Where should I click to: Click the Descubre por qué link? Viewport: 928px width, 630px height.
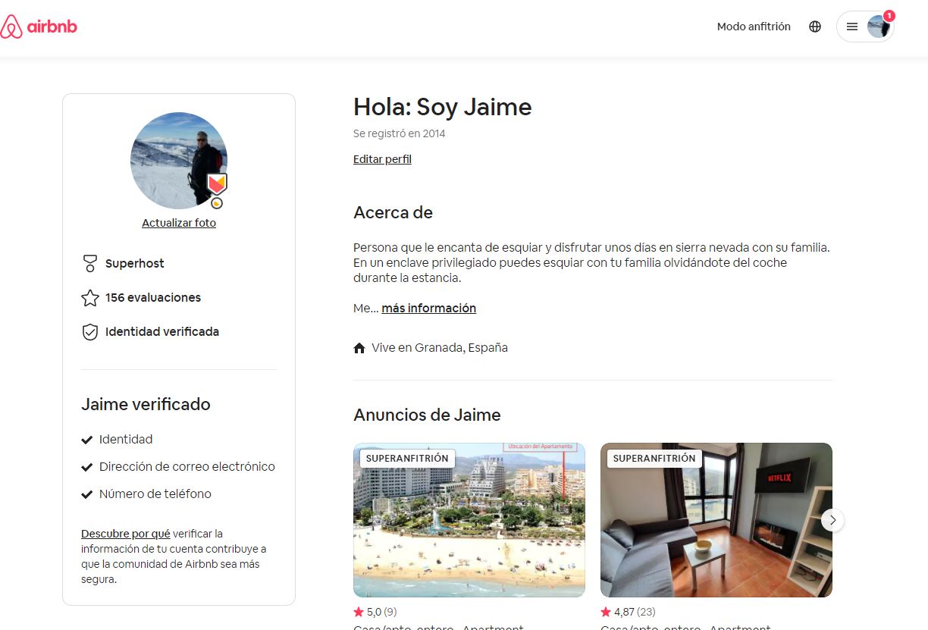point(125,534)
